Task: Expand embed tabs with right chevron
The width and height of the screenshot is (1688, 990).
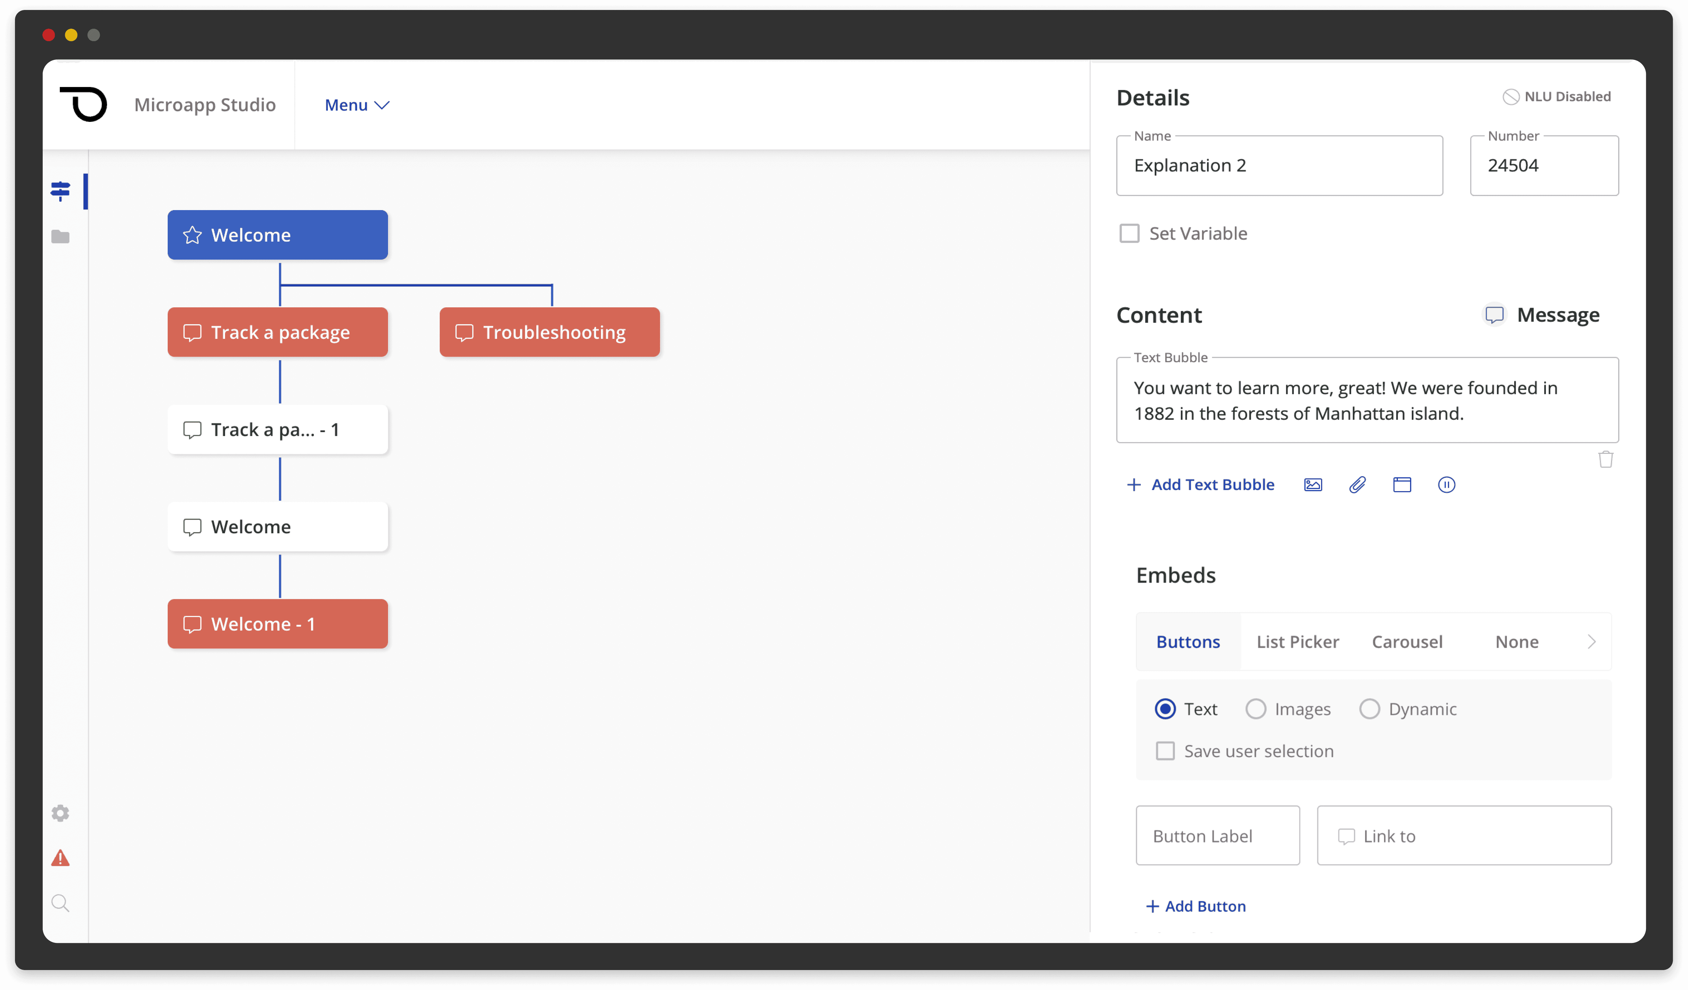Action: (1592, 642)
